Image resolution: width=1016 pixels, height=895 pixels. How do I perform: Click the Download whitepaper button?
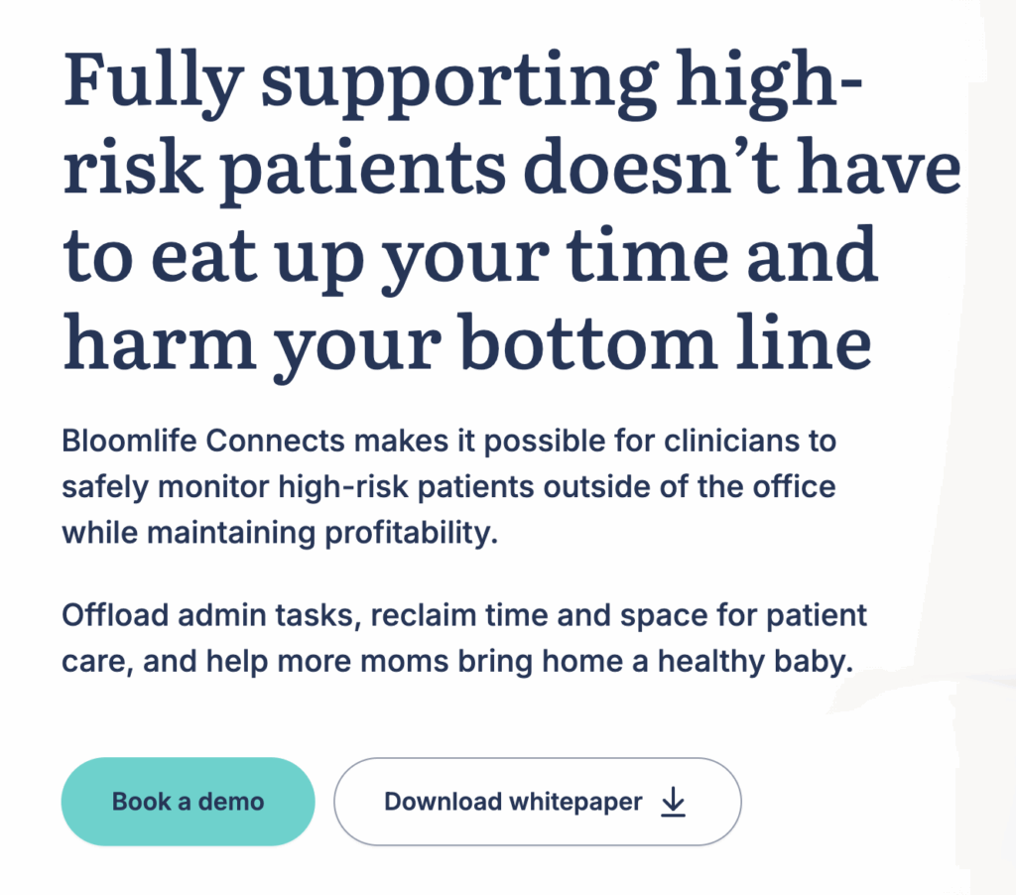click(537, 802)
